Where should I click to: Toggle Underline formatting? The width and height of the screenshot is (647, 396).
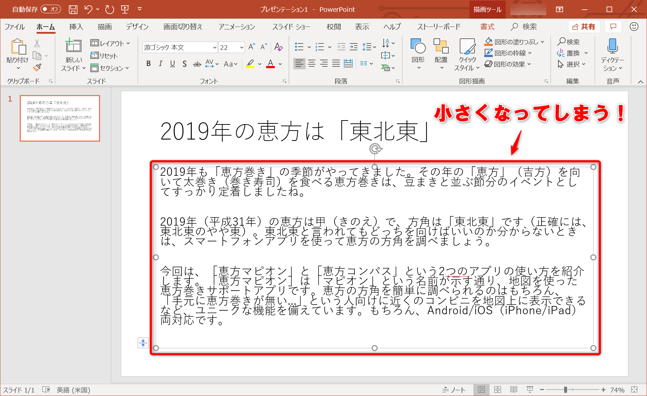click(x=173, y=64)
